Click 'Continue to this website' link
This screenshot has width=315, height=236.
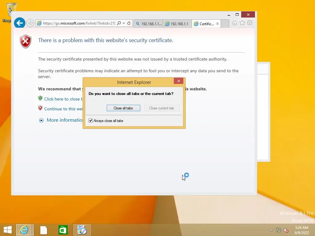click(63, 109)
